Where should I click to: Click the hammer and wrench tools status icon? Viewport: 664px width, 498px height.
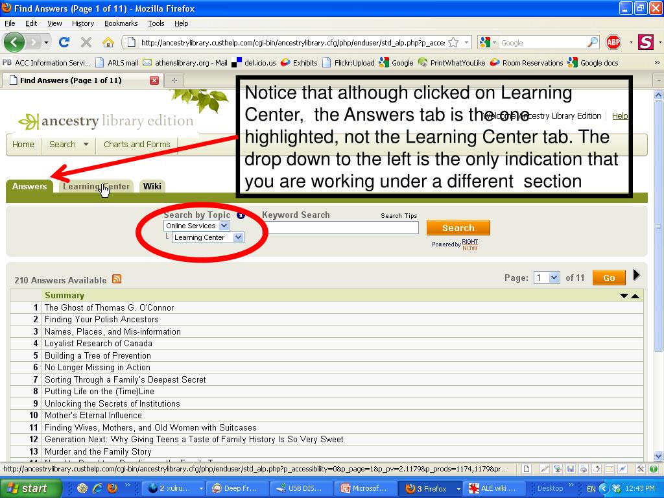click(x=641, y=469)
